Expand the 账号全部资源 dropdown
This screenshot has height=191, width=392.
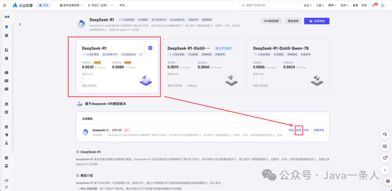pos(71,5)
